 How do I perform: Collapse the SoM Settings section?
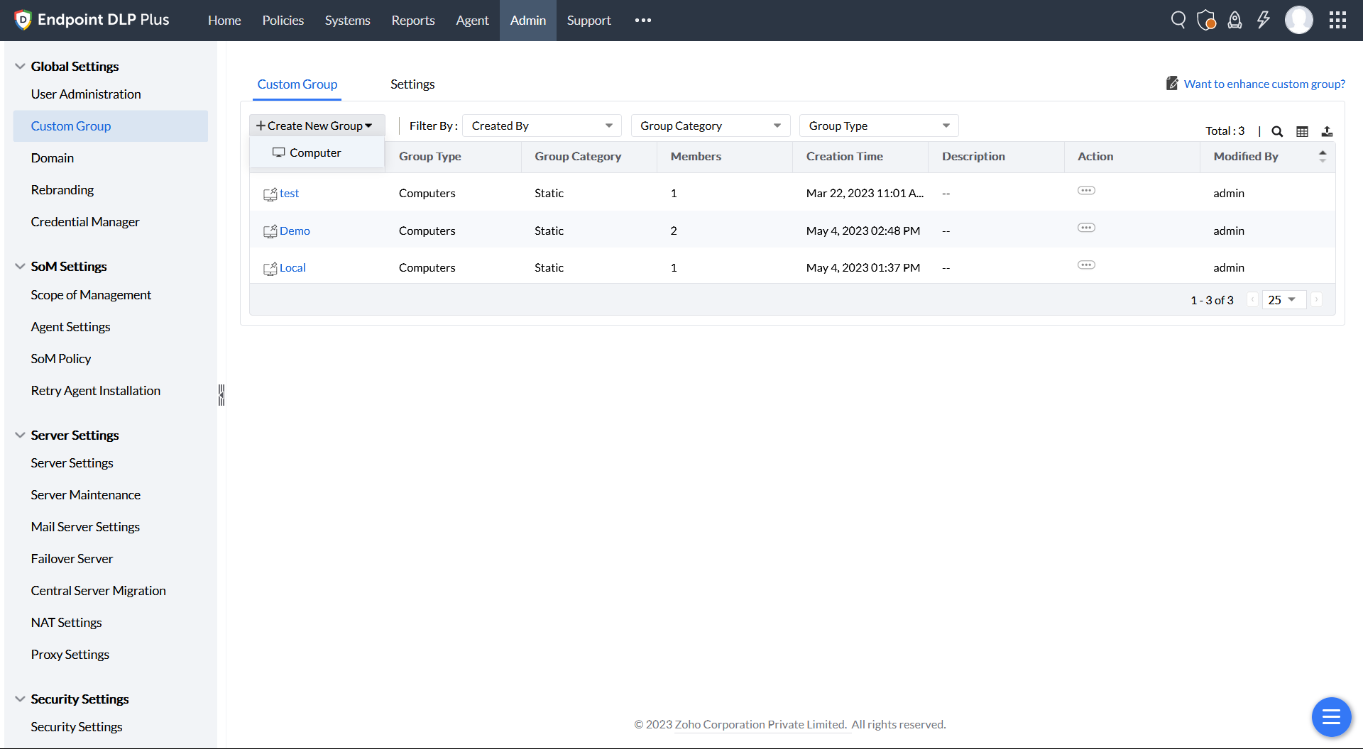coord(20,267)
